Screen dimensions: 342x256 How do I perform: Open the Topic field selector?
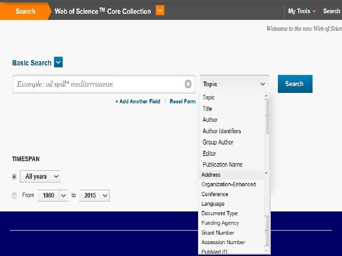pos(234,84)
